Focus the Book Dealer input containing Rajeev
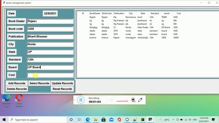 point(50,21)
